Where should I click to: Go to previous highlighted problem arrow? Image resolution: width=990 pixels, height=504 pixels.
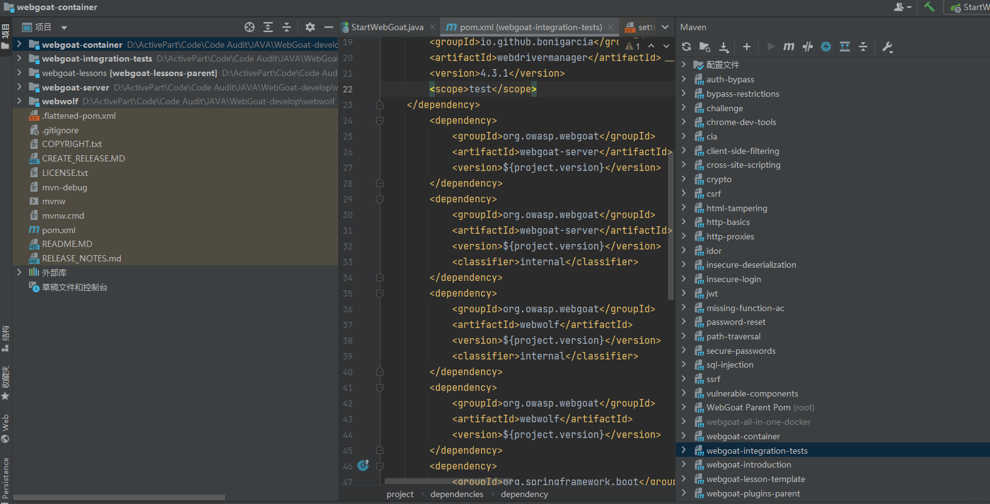tap(651, 46)
